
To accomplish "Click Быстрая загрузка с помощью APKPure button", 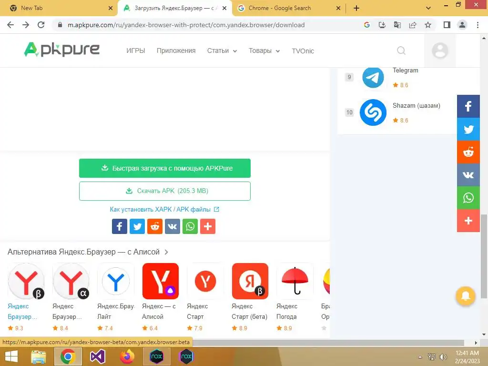I will (x=164, y=168).
